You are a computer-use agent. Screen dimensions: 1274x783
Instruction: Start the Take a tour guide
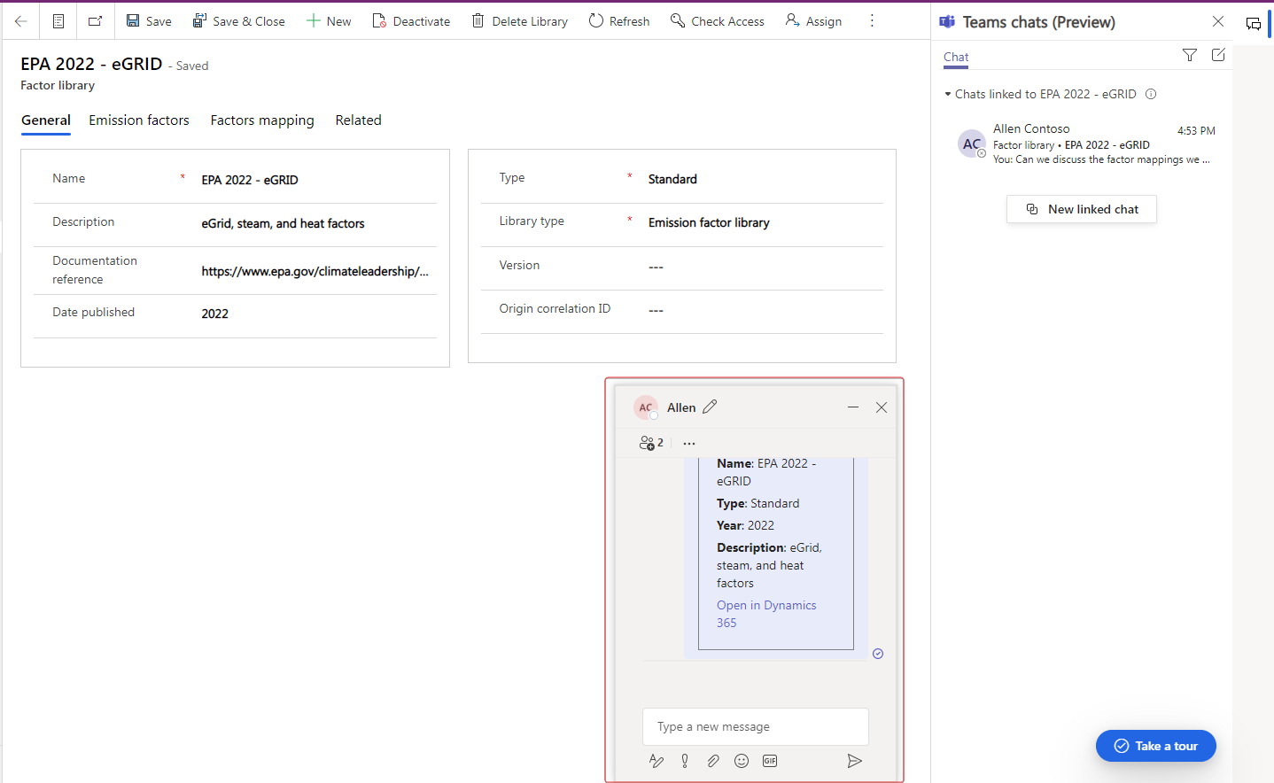[x=1155, y=746]
